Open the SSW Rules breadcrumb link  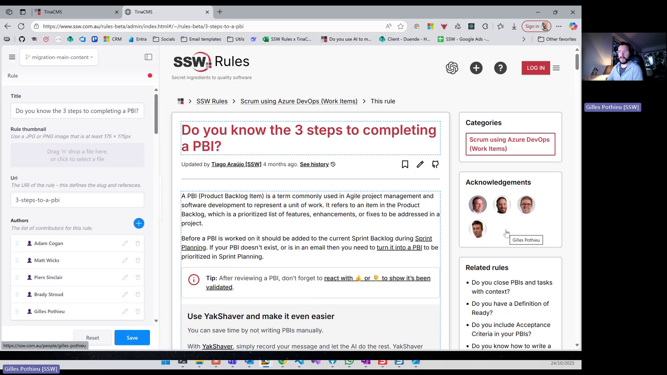tap(212, 101)
